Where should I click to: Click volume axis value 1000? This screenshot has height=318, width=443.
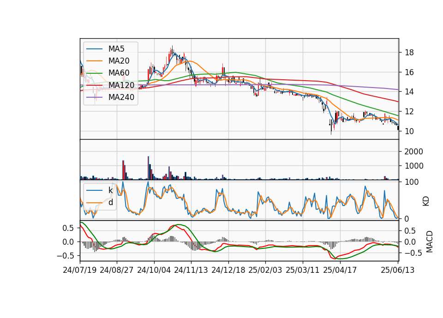pyautogui.click(x=413, y=166)
